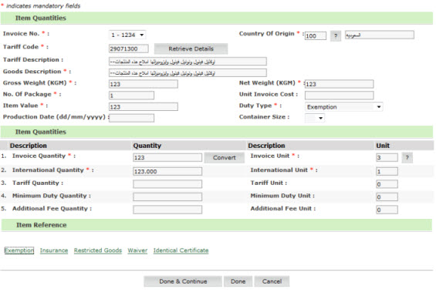
Task: Click the Invoice Unit field
Action: click(387, 158)
